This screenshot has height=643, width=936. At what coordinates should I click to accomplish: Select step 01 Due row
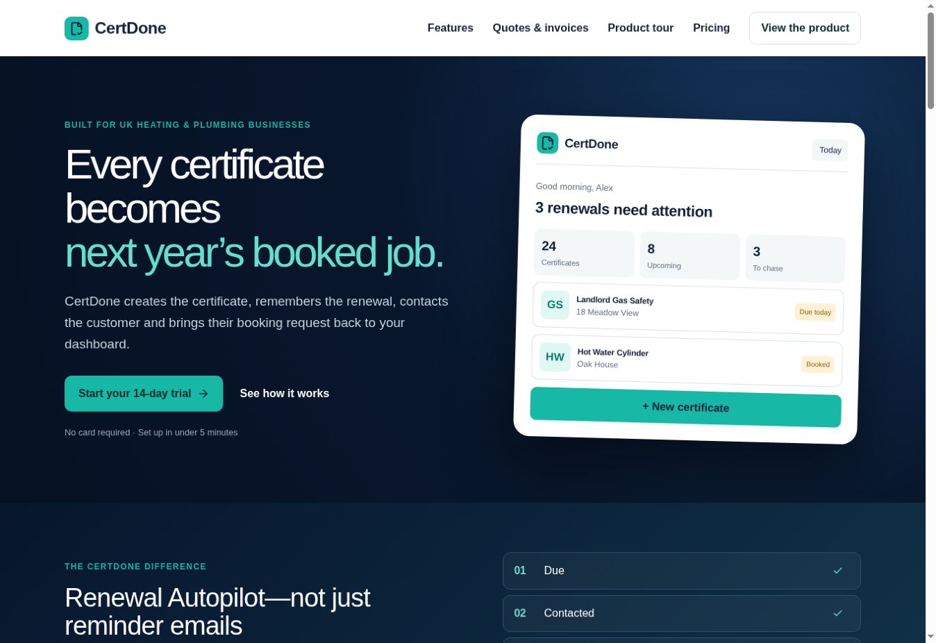coord(682,571)
